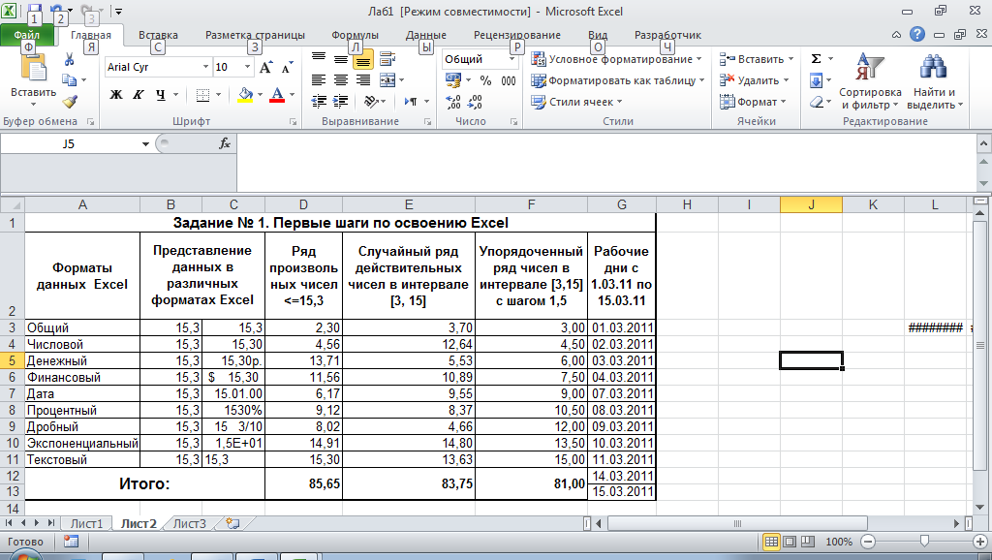992x560 pixels.
Task: Decrease font size with small A
Action: 287,67
